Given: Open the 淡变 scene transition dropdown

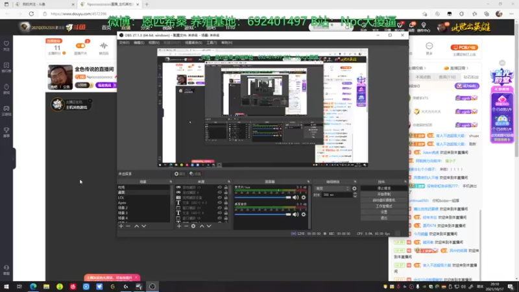Looking at the screenshot, I should tap(332, 188).
